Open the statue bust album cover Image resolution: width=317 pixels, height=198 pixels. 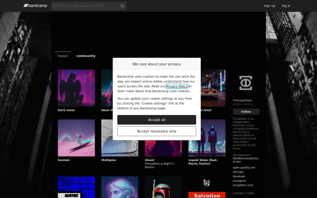120,187
